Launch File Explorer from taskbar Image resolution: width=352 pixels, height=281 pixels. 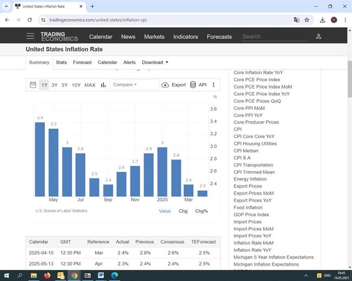point(34,276)
